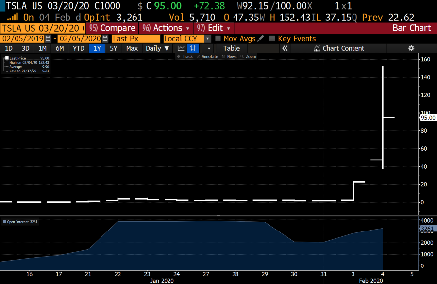Activate the chart Zoom tool

point(248,57)
